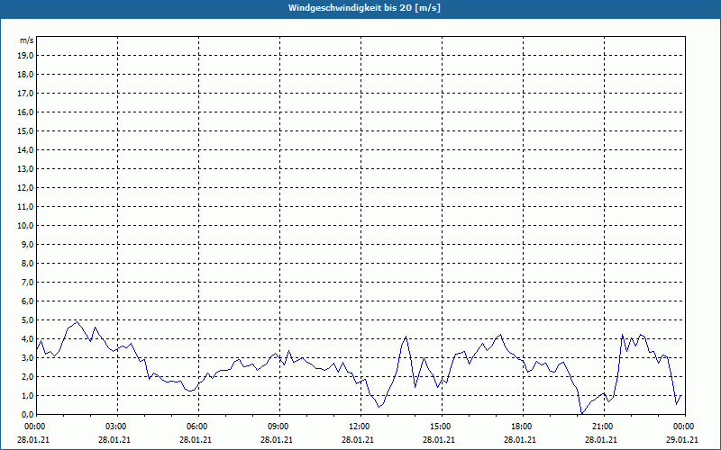
Task: Click the '17,0' y-axis value
Action: coord(25,94)
